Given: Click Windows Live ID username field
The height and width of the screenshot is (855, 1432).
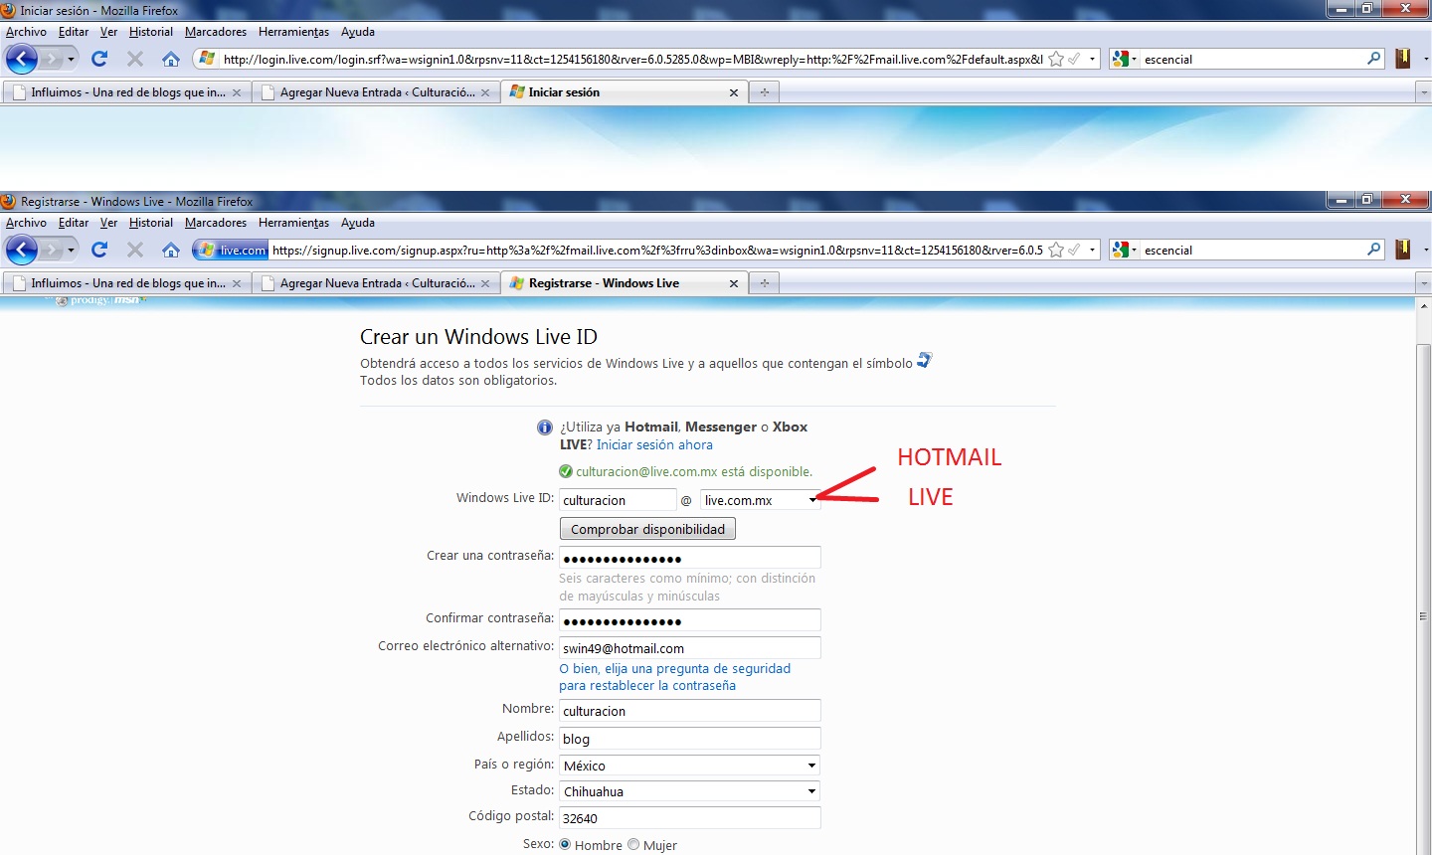Looking at the screenshot, I should tap(618, 500).
